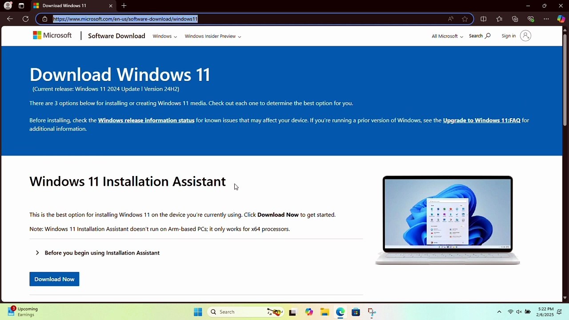This screenshot has height=320, width=569.
Task: Open the Edge profile avatar
Action: pyautogui.click(x=8, y=6)
